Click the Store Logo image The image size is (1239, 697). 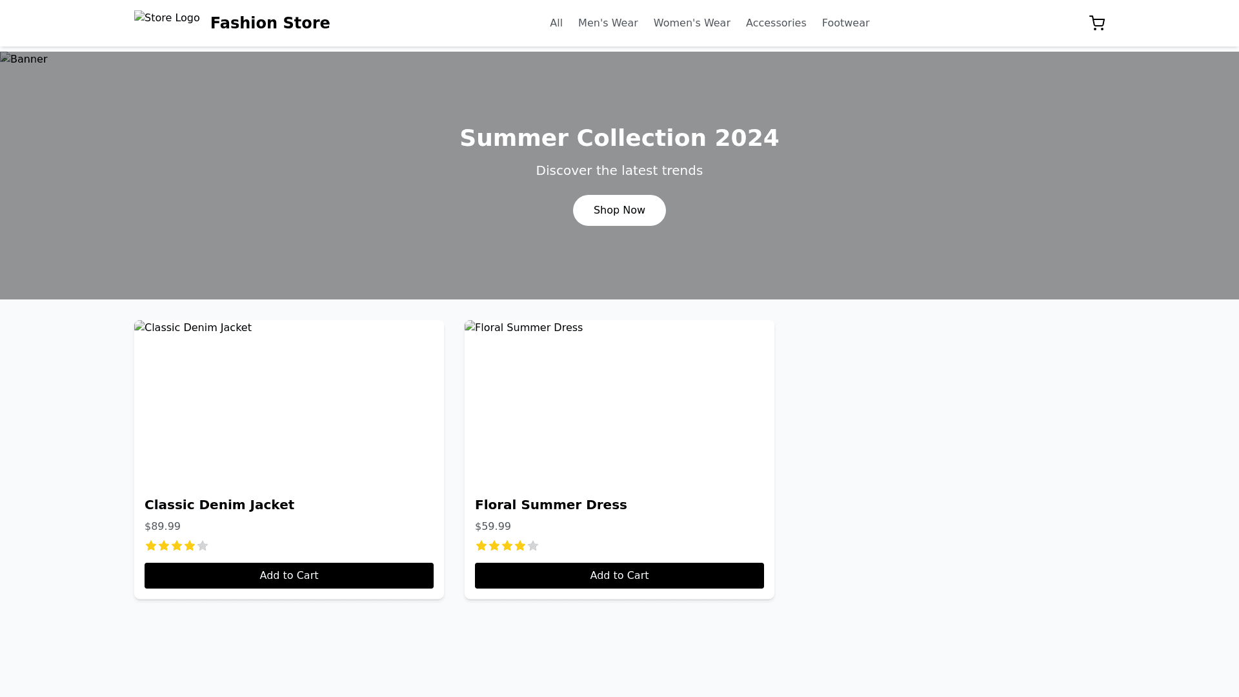click(167, 18)
